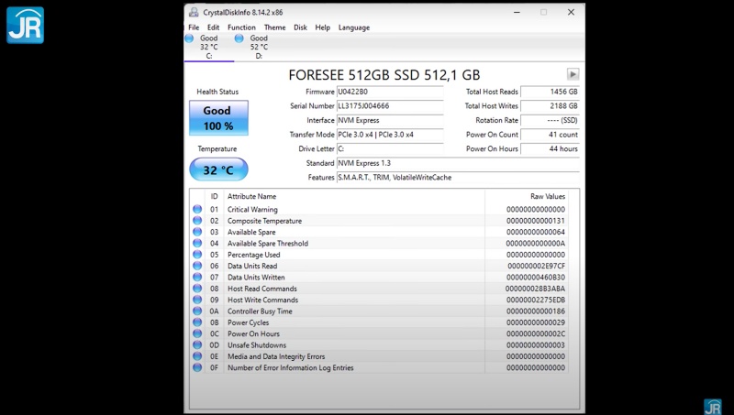Open the File menu

pos(194,27)
